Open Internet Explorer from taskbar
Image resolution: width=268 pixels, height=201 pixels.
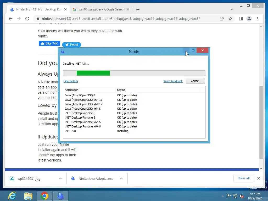[12, 196]
